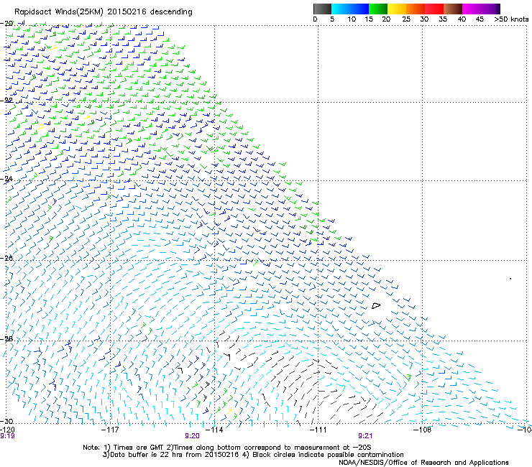Click the brown 35-40 knots legend segment
Viewport: 532px width, 467px height.
[x=453, y=9]
